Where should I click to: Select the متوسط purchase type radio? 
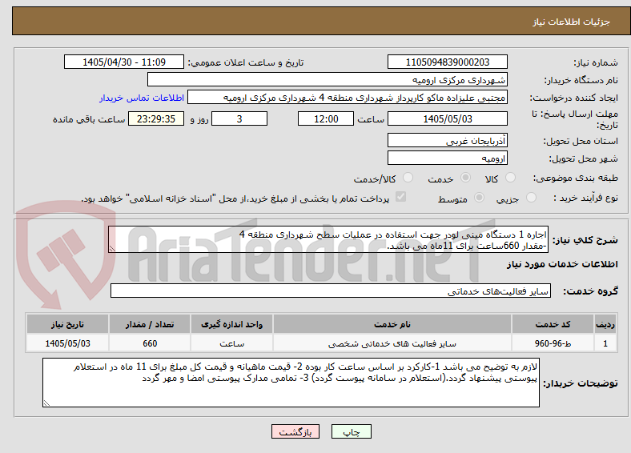click(x=480, y=198)
